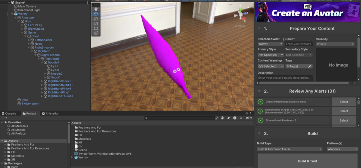Viewport: 361px width, 168px height.
Task: Select the Feathers And Fur Resources asset folder
Action: point(95,131)
